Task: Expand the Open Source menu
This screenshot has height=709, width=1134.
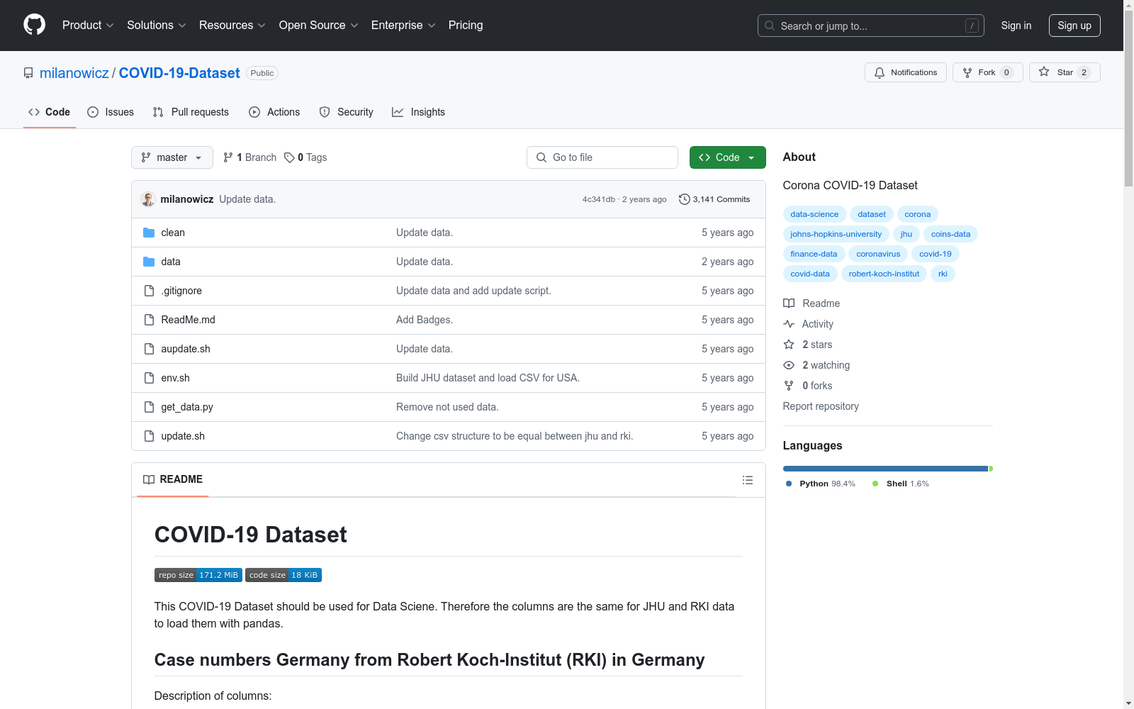Action: pos(319,25)
